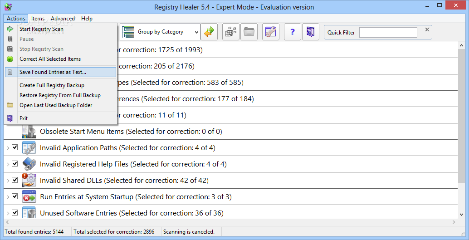Viewport: 469px width, 240px height.
Task: Click 'Invalid Registered Help Files' row text
Action: [x=133, y=164]
